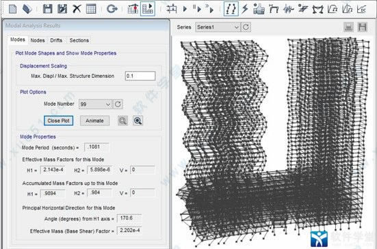Click the run play arrow icon
Image resolution: width=377 pixels, height=249 pixels.
[185, 9]
